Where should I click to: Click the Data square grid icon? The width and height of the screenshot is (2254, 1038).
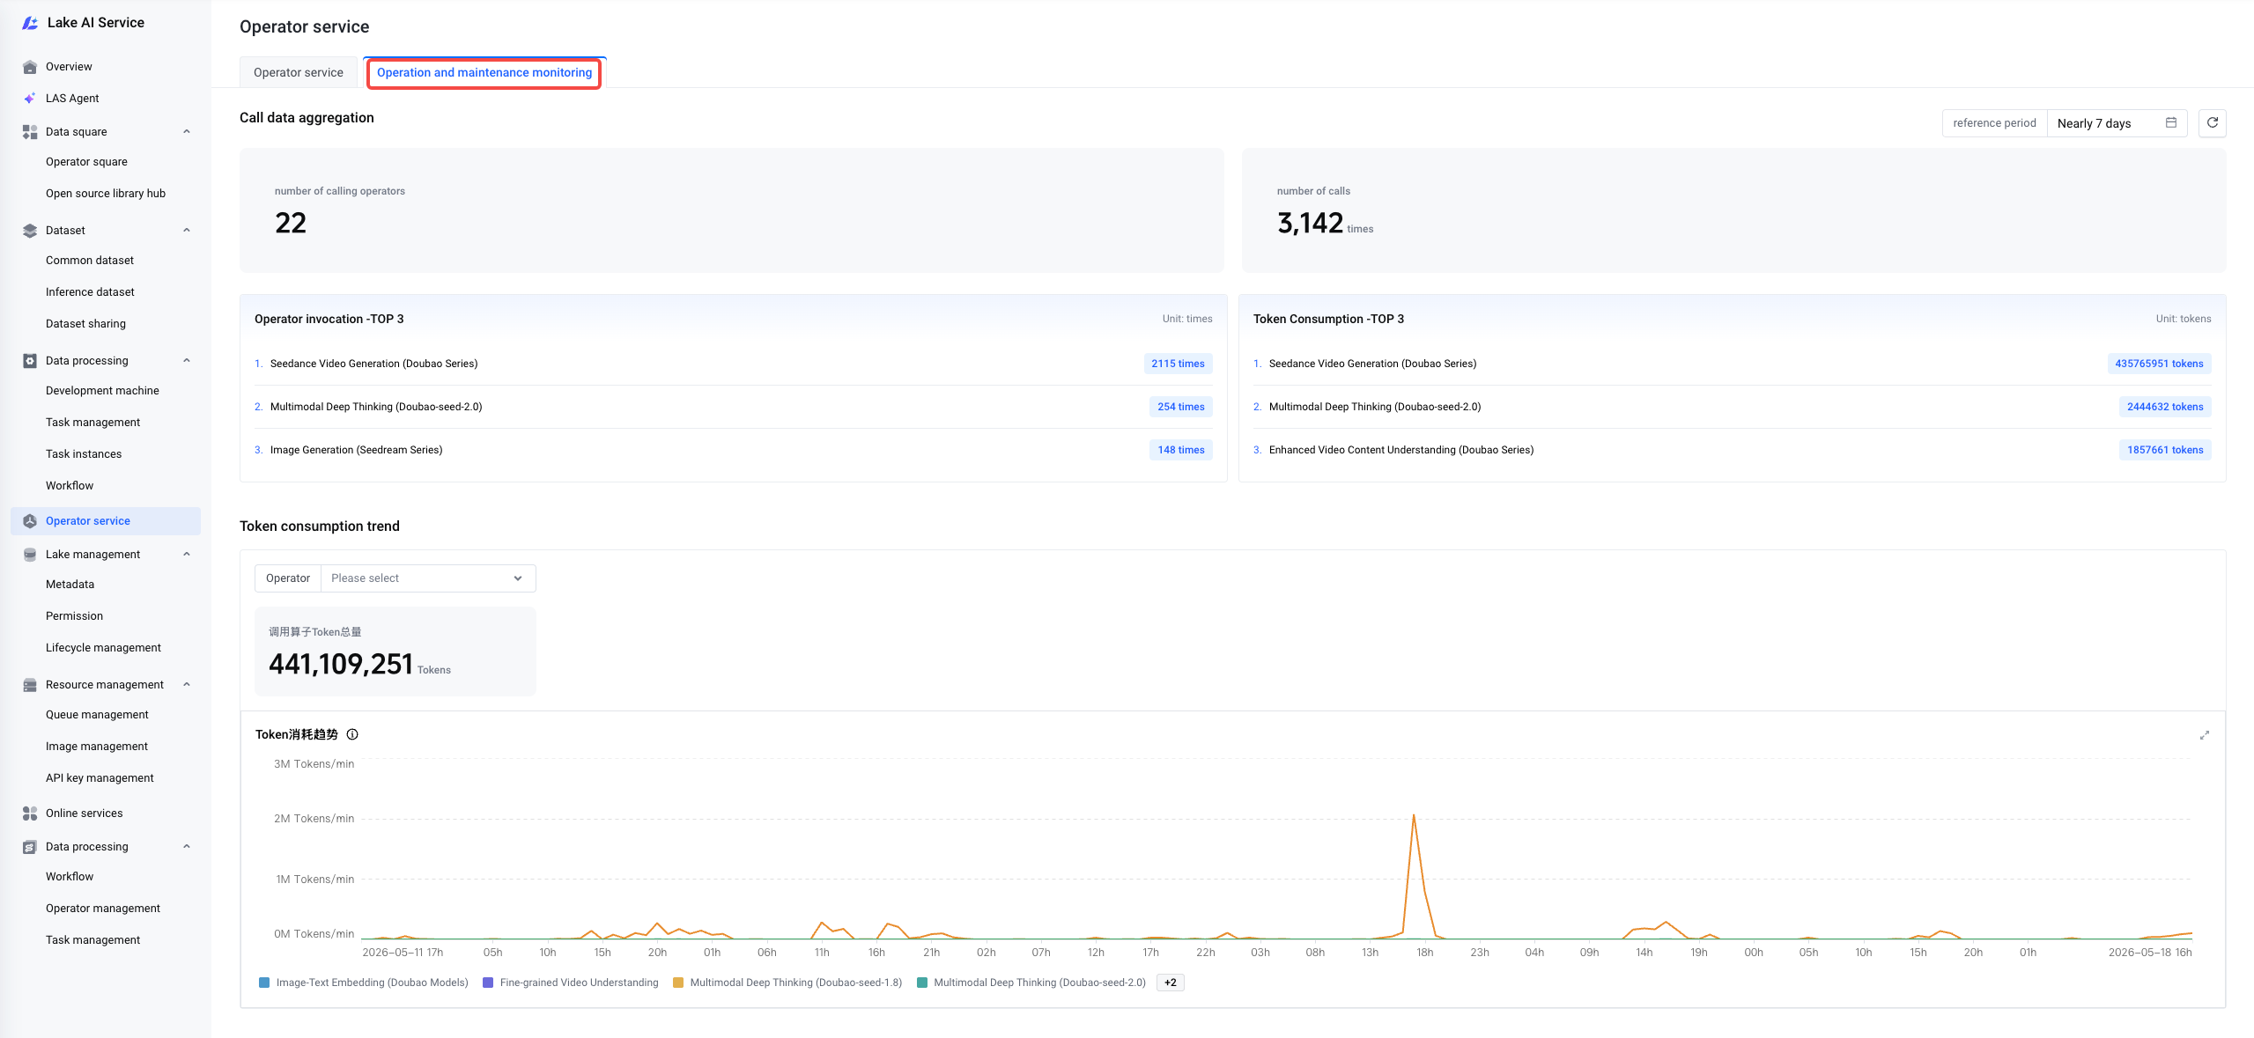(x=30, y=132)
